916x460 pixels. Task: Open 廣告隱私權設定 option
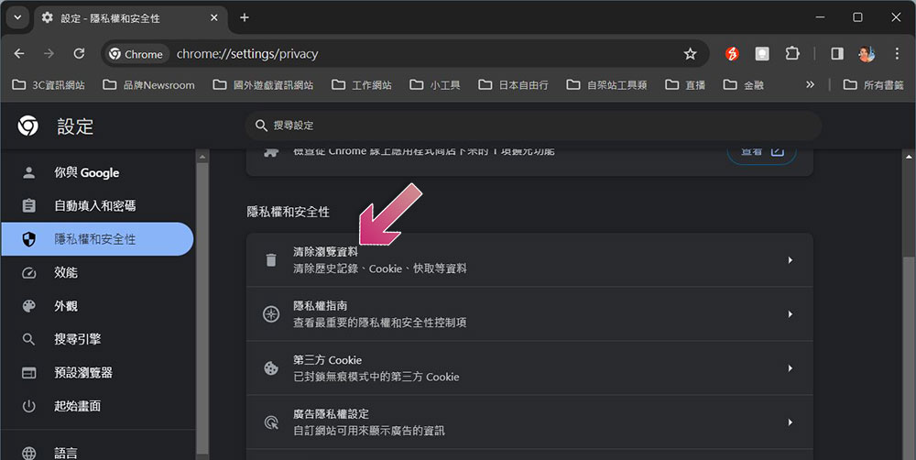tap(529, 422)
